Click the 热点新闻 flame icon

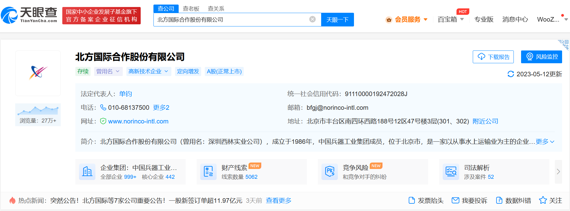[x=12, y=200]
